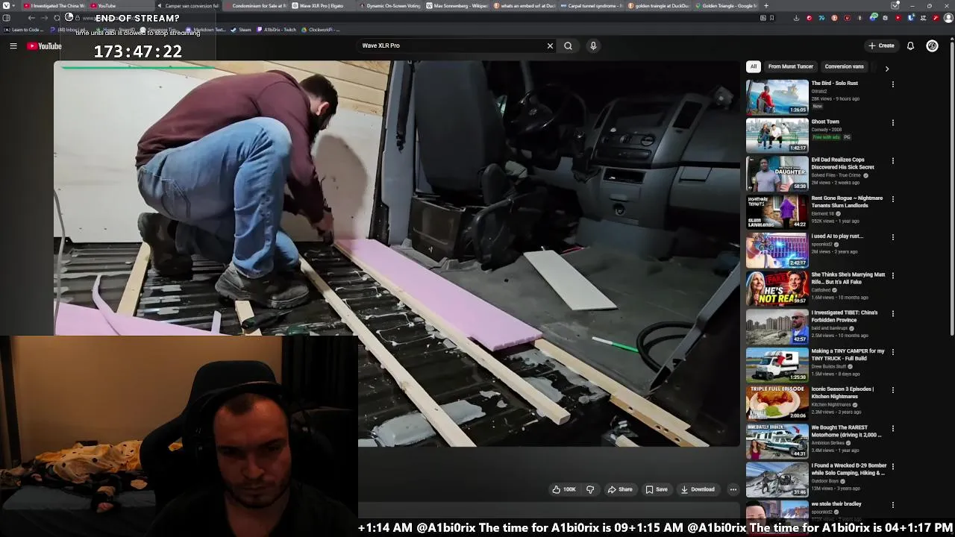This screenshot has width=955, height=537.
Task: Open options for I Investigated TIBET video
Action: click(x=892, y=313)
